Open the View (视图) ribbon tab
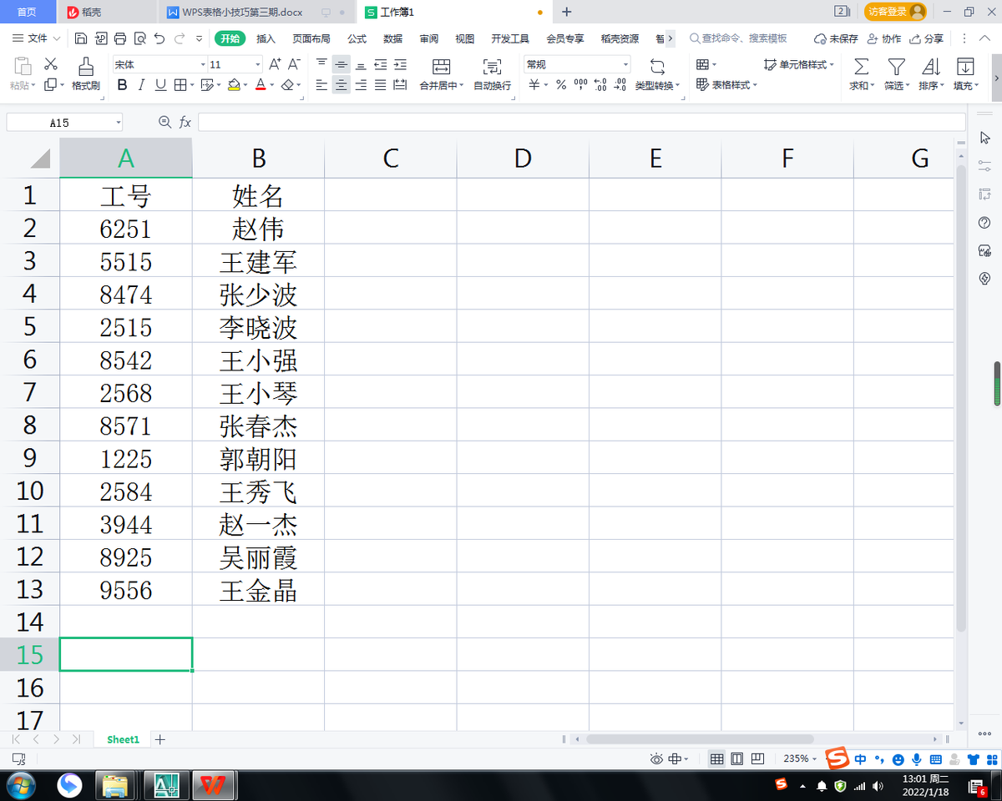This screenshot has height=801, width=1002. (464, 38)
